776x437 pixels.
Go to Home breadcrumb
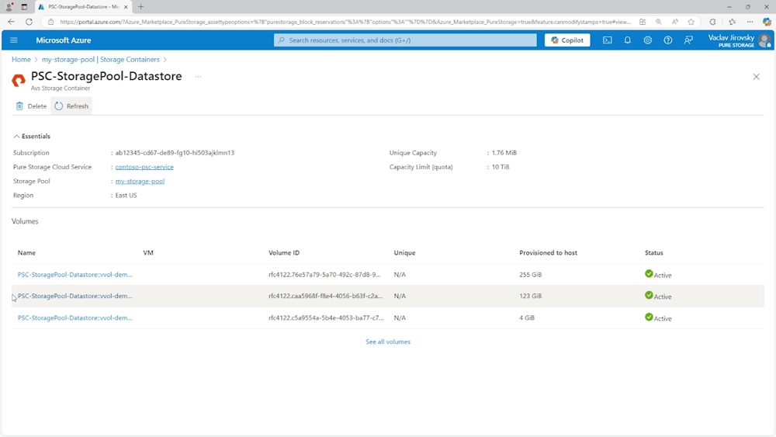(21, 60)
